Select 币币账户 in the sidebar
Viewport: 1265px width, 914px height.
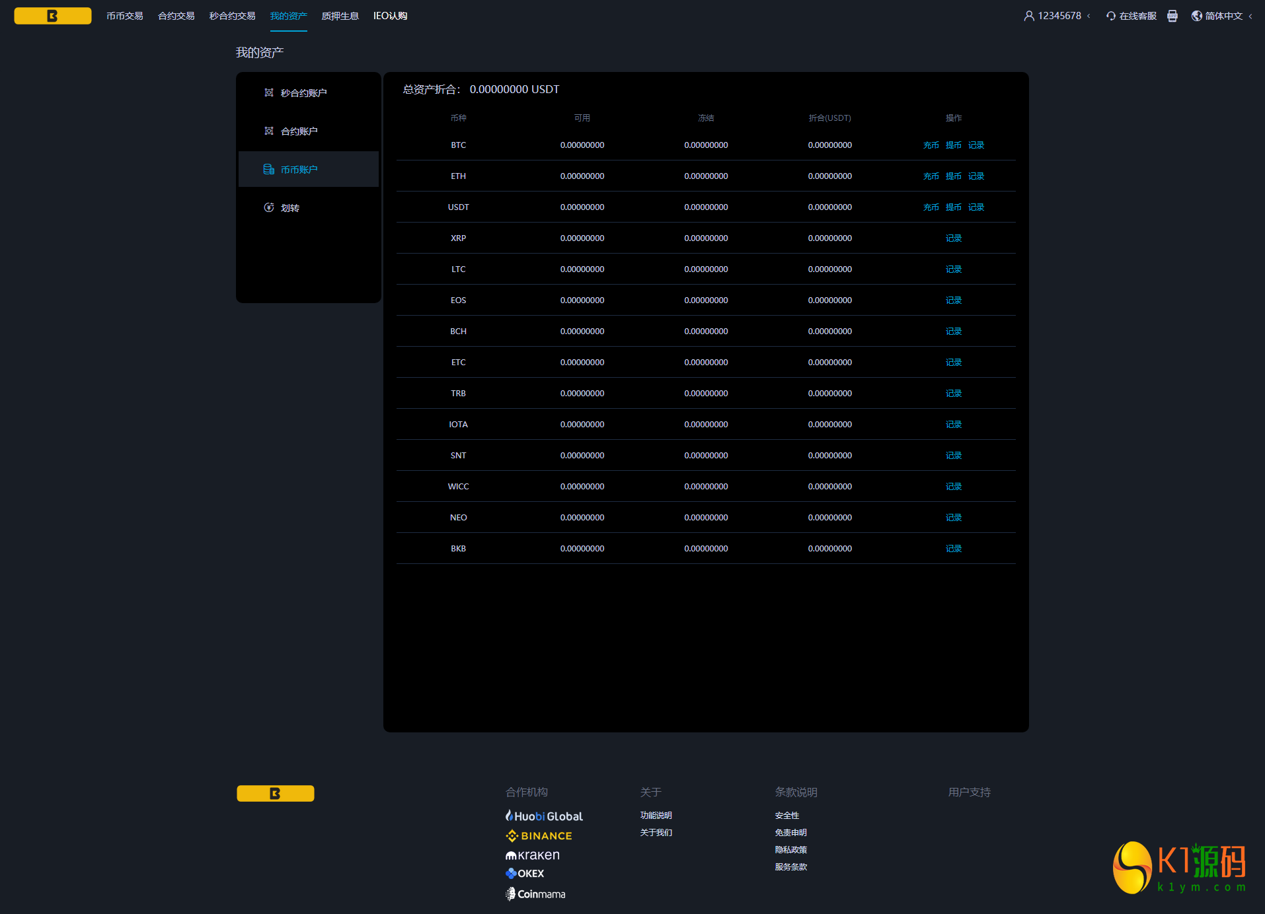click(309, 169)
